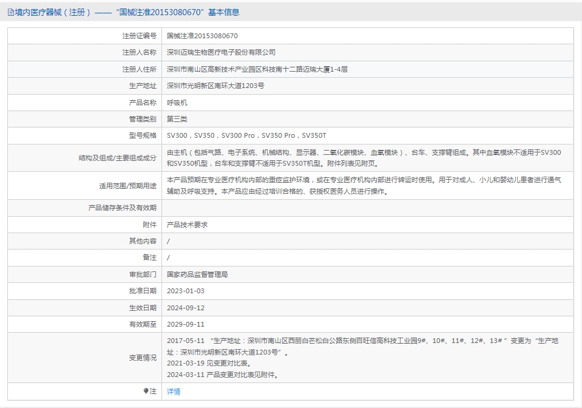
Task: Click the approving authority 国家药品监督管理局
Action: (x=197, y=274)
